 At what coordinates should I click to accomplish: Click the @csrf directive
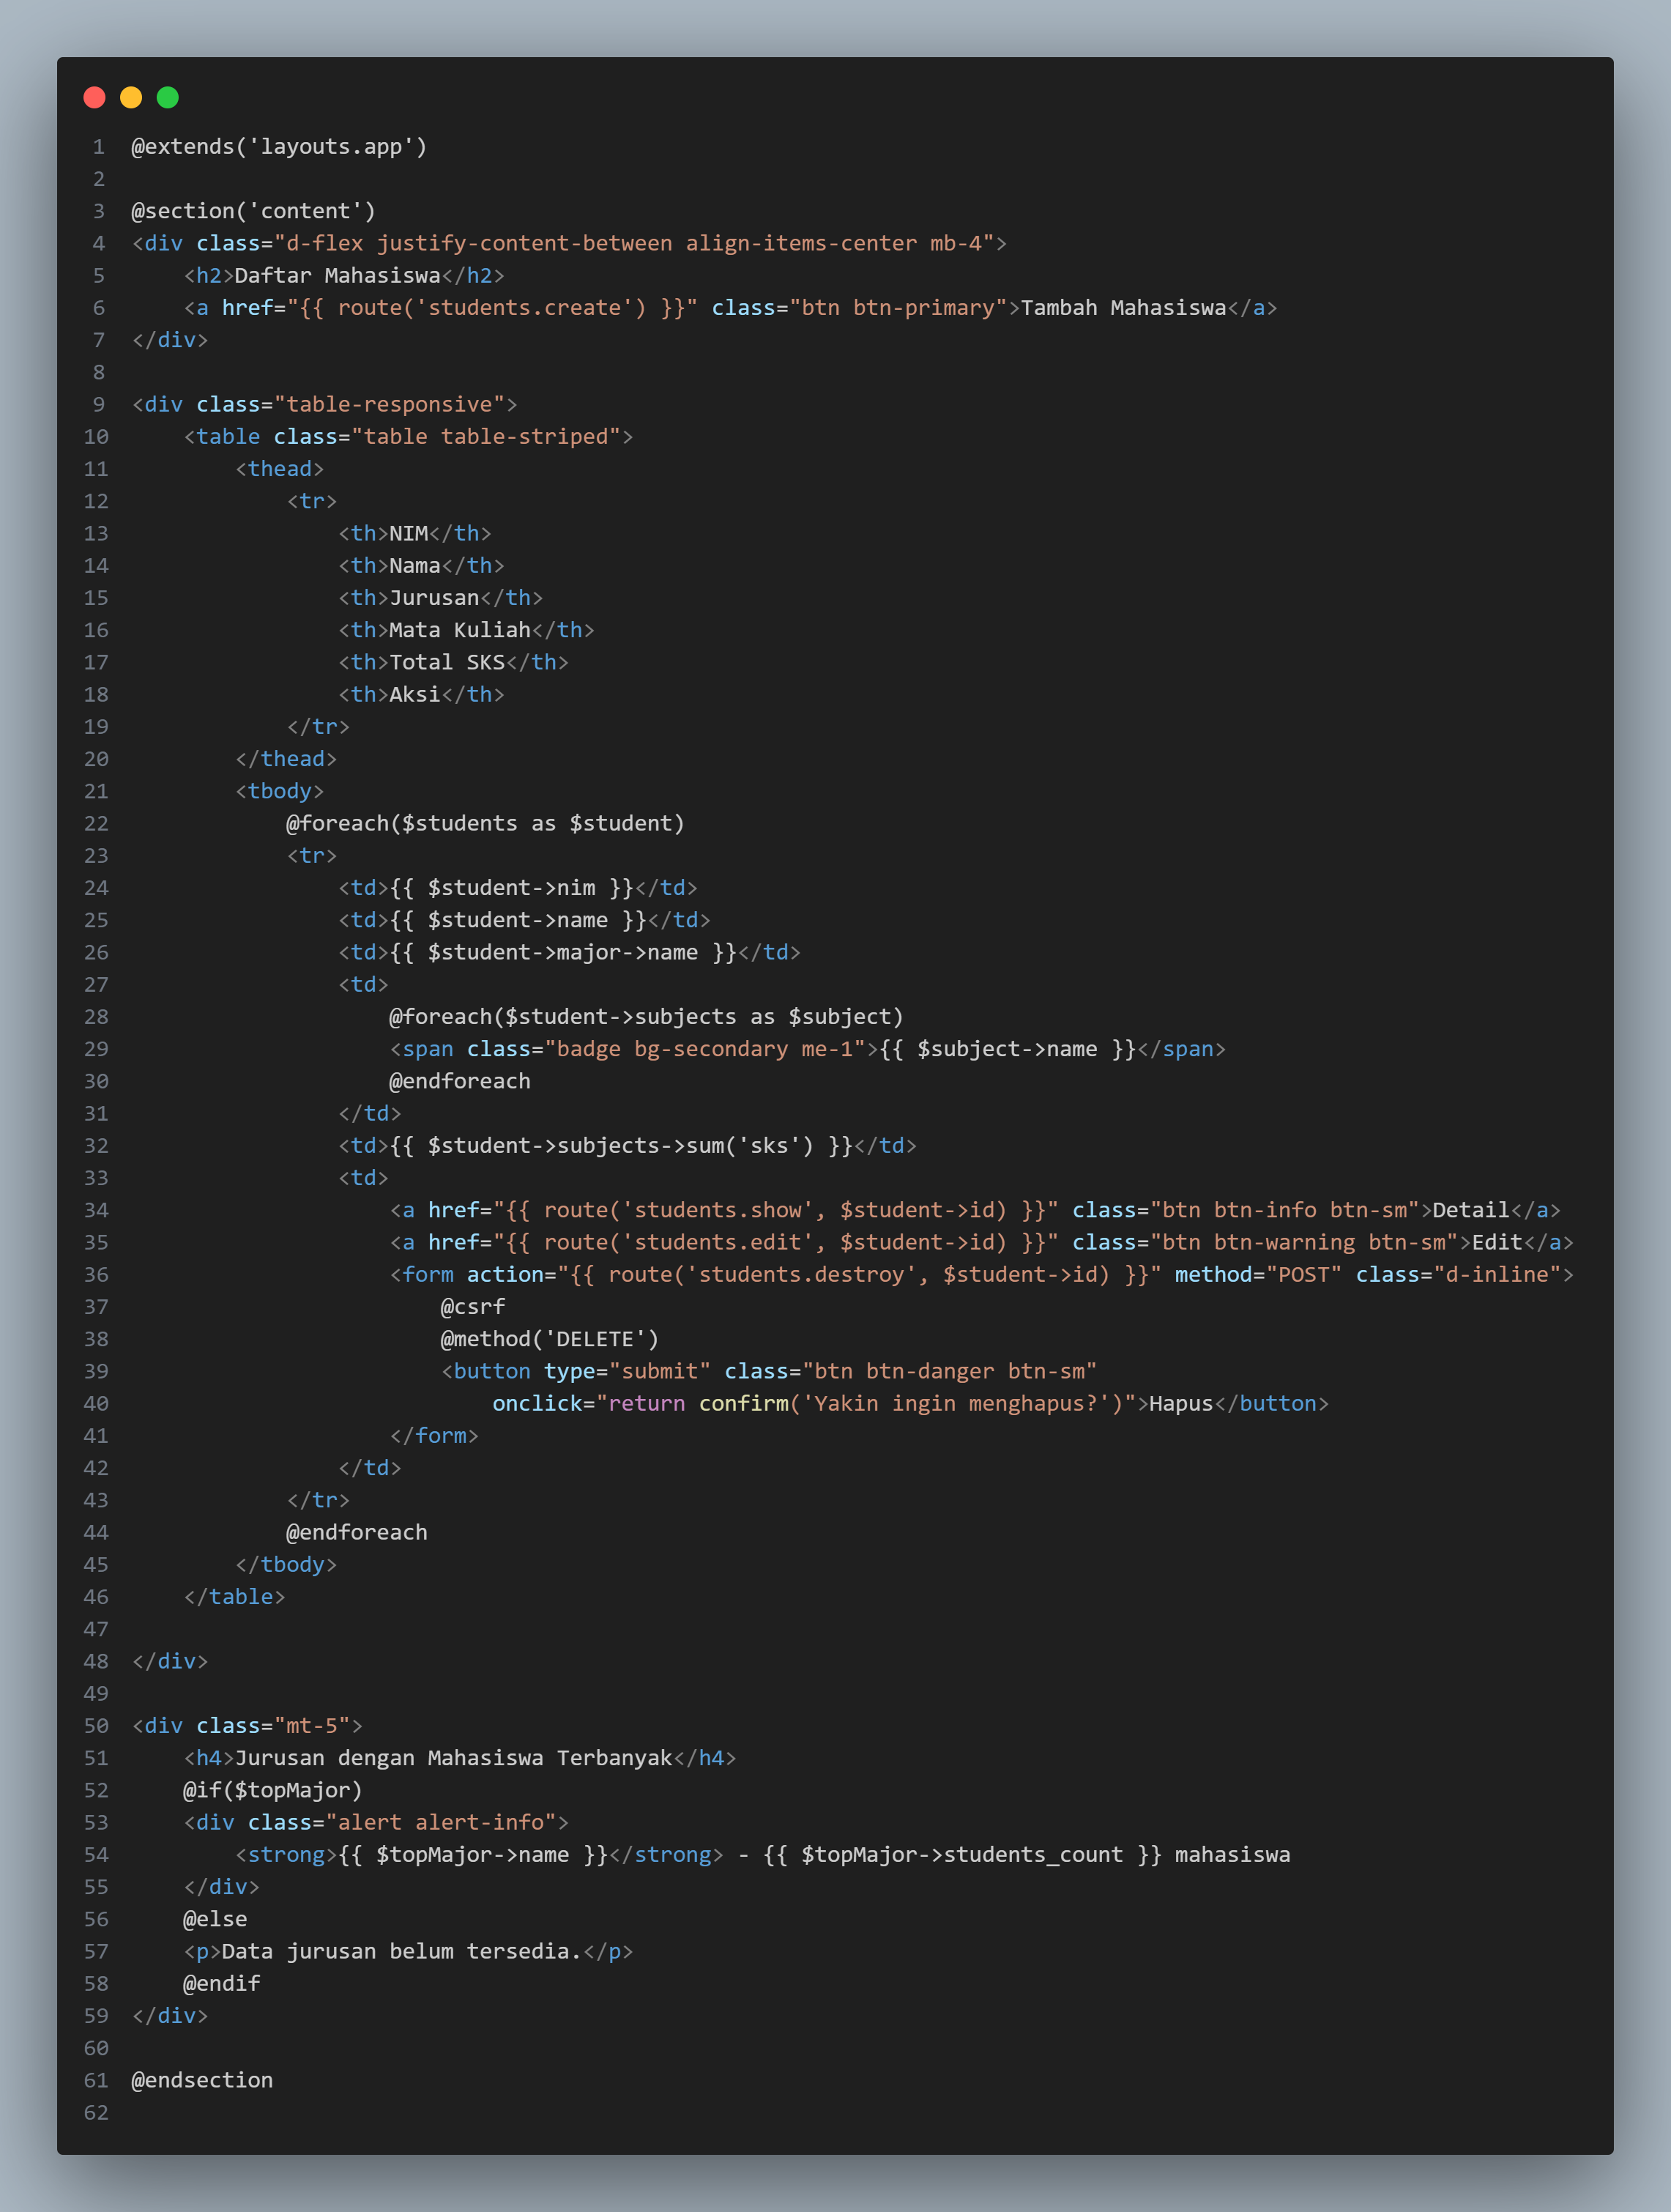click(x=472, y=1307)
